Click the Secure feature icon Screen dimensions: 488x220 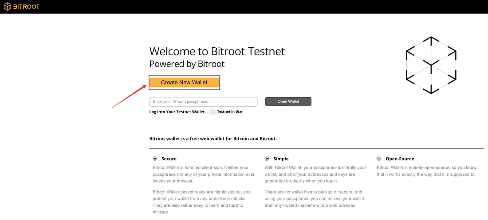tap(155, 159)
